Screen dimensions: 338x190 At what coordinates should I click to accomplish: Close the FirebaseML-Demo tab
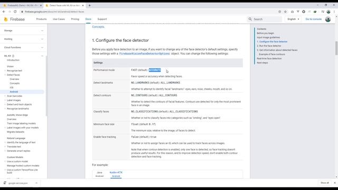[x=41, y=5]
